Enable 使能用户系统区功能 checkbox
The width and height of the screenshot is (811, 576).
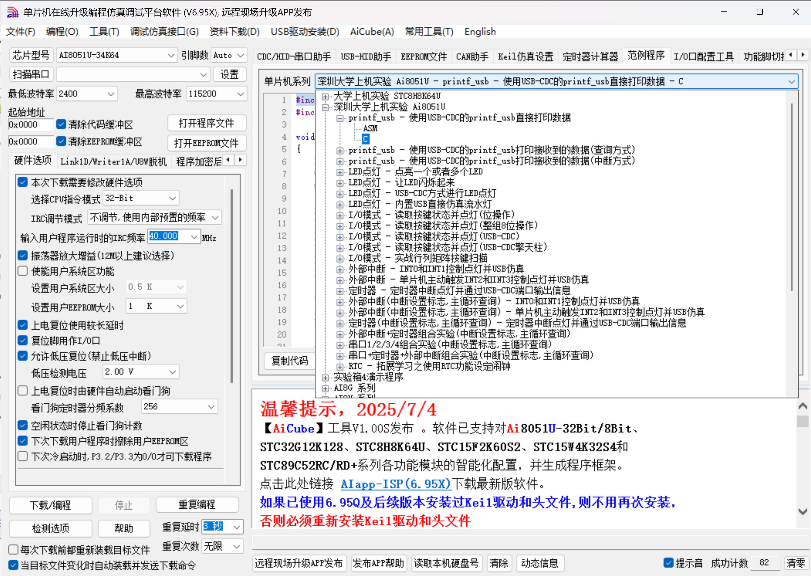click(x=23, y=271)
